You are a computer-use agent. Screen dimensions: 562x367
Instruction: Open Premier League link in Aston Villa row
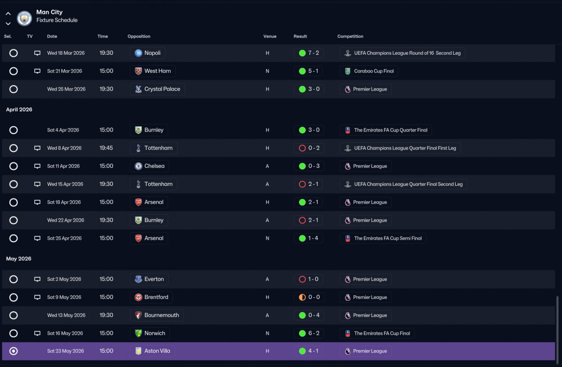[x=365, y=351]
